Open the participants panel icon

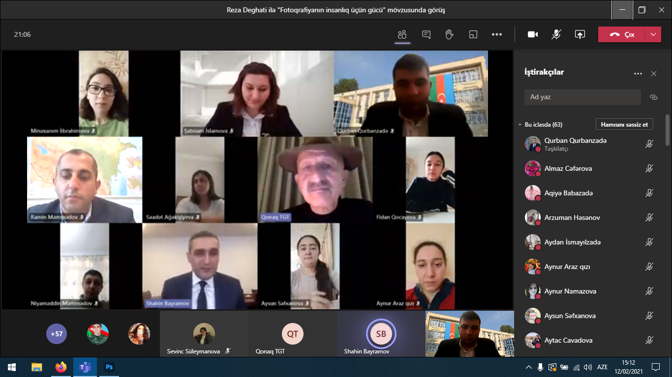pyautogui.click(x=402, y=34)
